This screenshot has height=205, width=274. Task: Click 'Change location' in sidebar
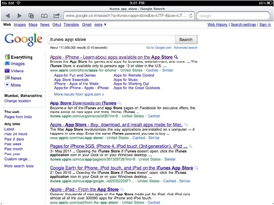point(17,101)
